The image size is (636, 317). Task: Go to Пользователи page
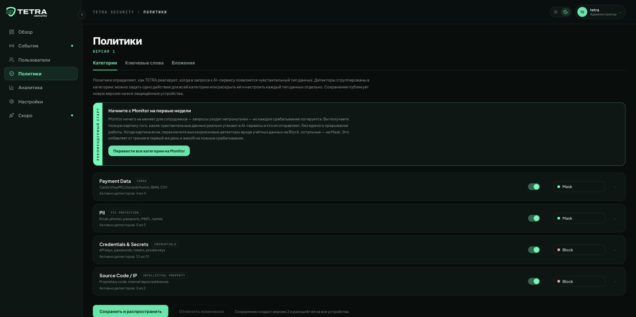tap(41, 60)
